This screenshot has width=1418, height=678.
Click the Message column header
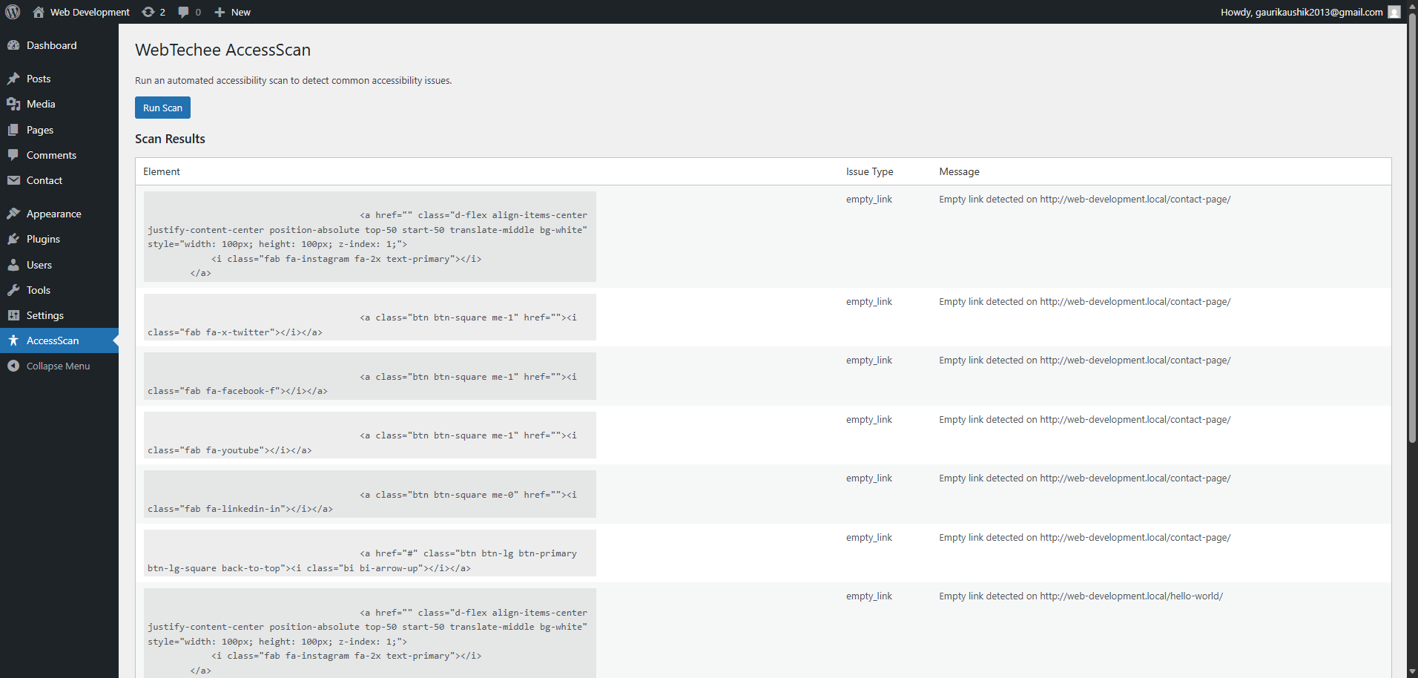tap(959, 171)
